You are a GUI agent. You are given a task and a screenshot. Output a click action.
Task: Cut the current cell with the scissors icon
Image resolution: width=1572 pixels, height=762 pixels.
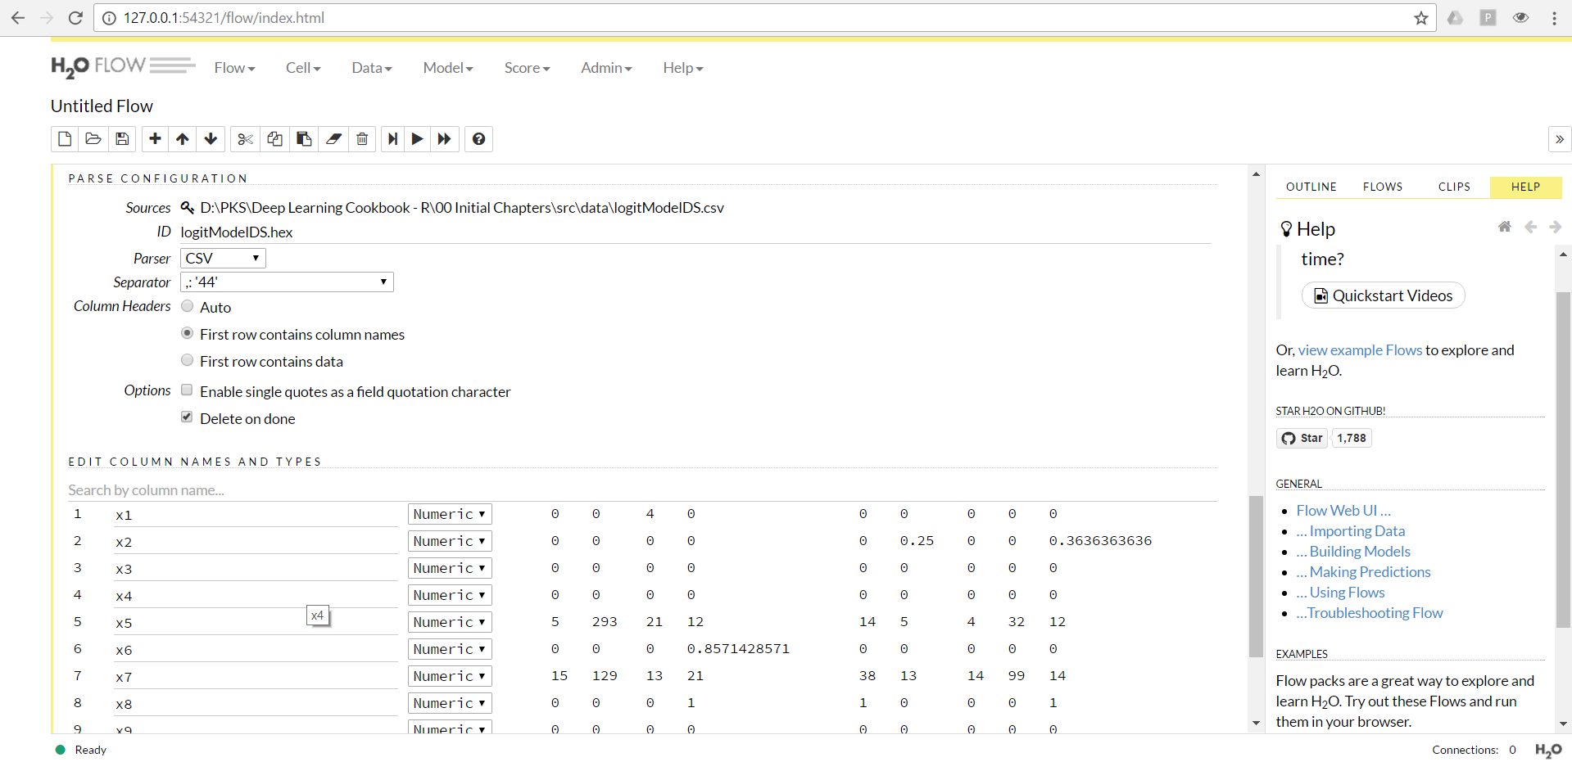245,139
